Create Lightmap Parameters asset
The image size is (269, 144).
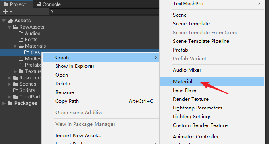(x=212, y=108)
